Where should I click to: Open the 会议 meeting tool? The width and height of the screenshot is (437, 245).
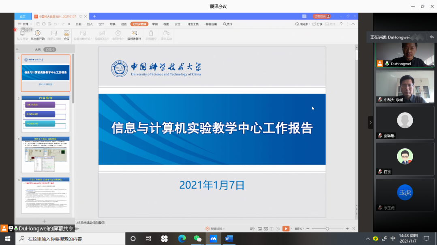pos(66,33)
